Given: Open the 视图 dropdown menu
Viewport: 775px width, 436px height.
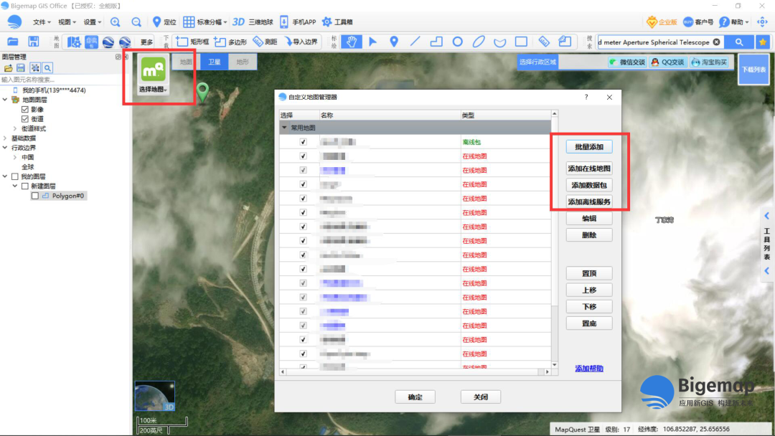Looking at the screenshot, I should click(x=67, y=22).
